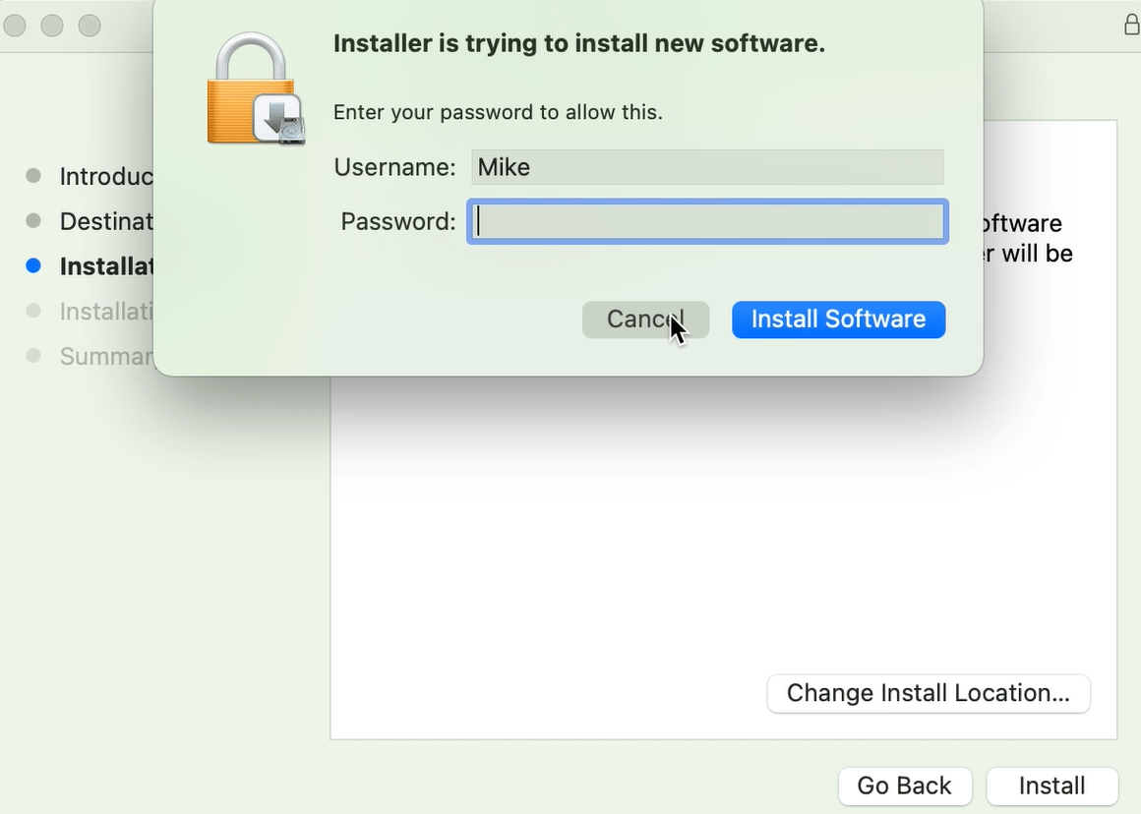Focus the Password input field
Screen dimensions: 1141x814
tap(707, 222)
